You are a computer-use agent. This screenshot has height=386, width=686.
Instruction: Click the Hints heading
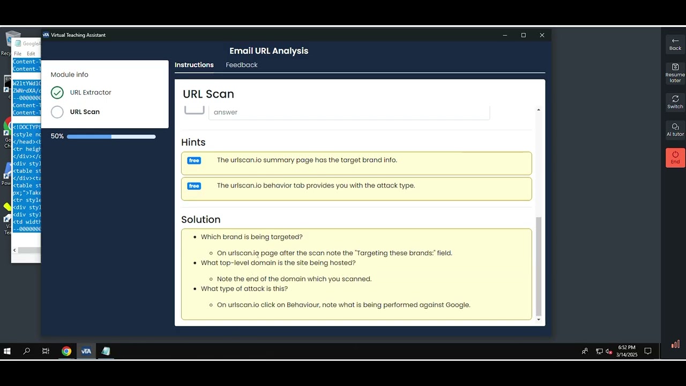click(193, 142)
